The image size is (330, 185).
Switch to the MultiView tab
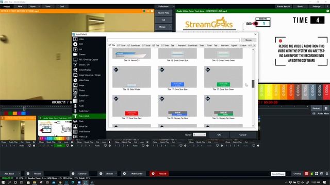[x=225, y=45]
